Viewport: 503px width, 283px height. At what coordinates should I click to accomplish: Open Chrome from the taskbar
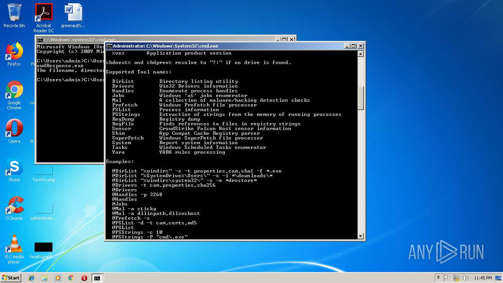(71, 278)
